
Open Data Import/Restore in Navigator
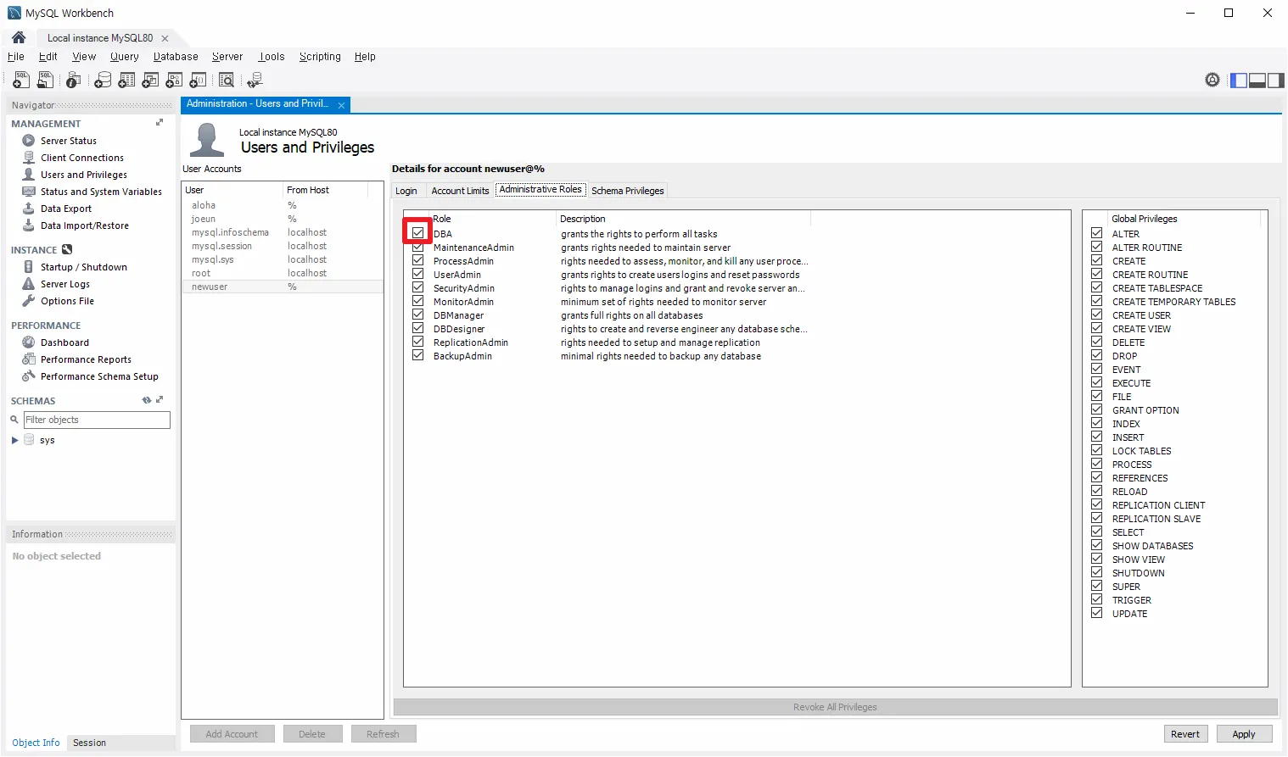[x=85, y=225]
